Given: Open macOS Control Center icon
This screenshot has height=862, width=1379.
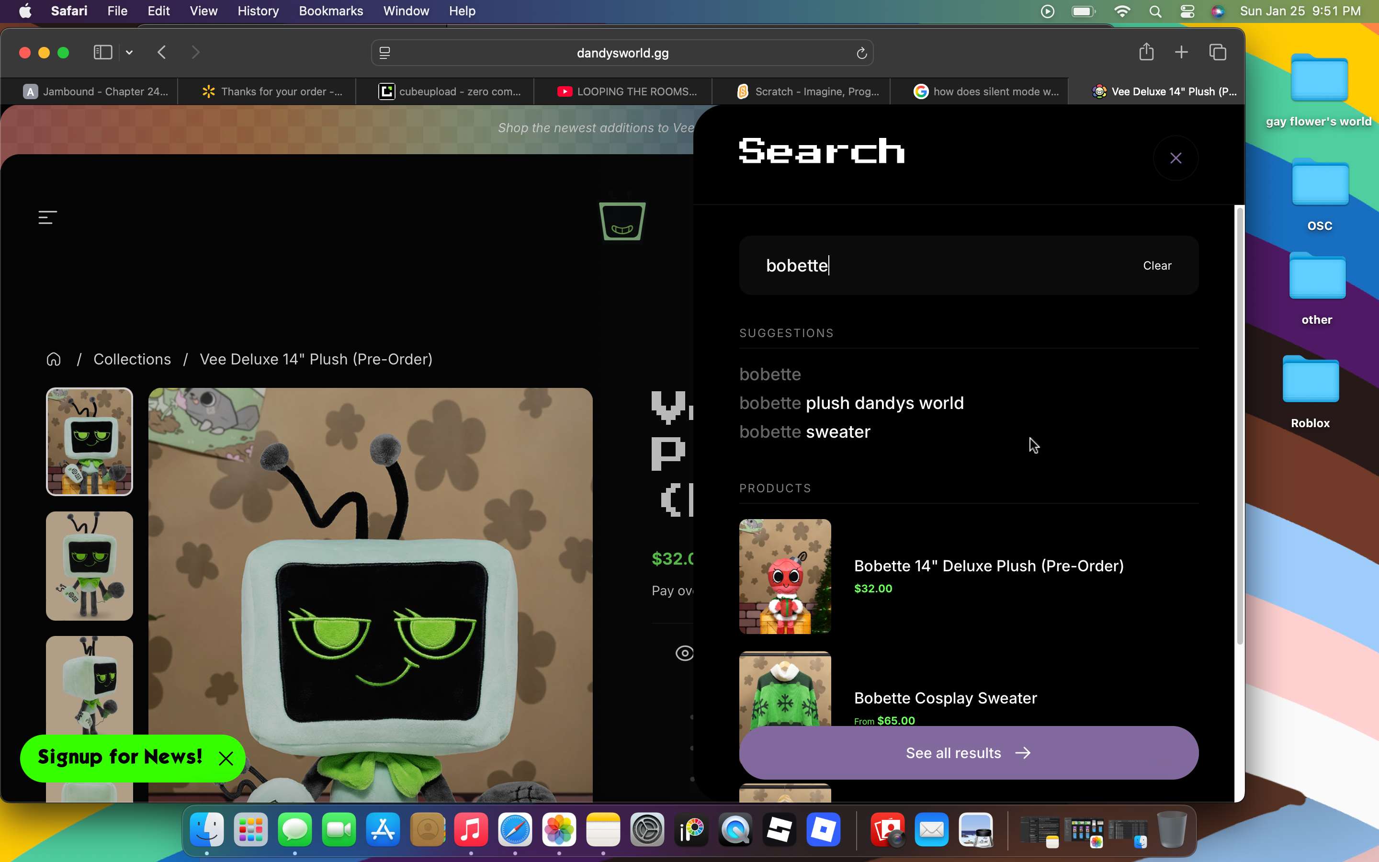Looking at the screenshot, I should [x=1187, y=11].
